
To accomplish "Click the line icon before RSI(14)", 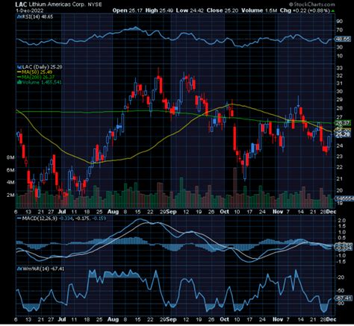I will (19, 17).
